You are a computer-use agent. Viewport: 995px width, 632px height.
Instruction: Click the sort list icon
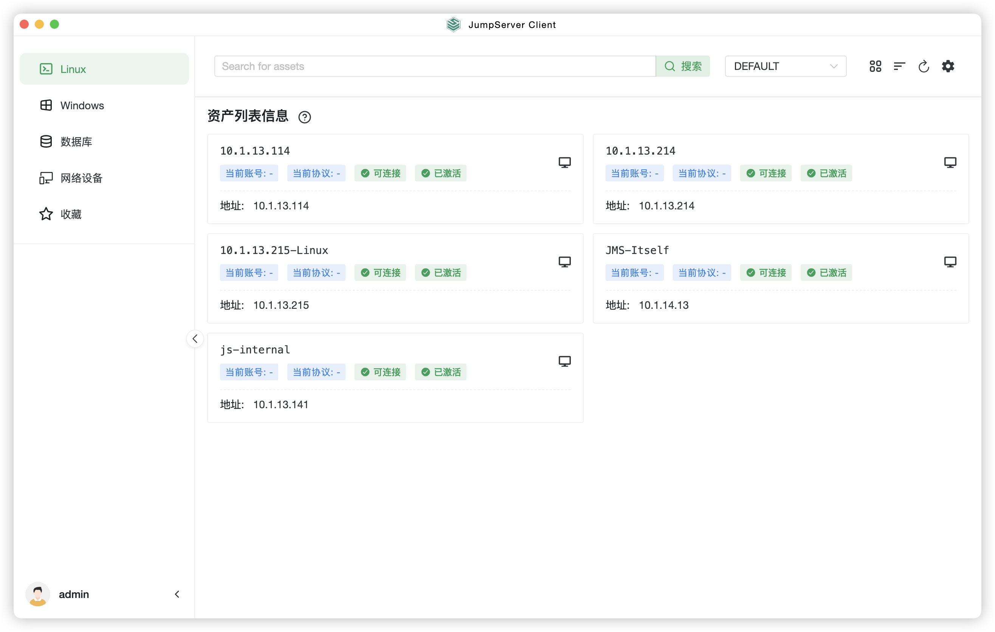coord(899,66)
